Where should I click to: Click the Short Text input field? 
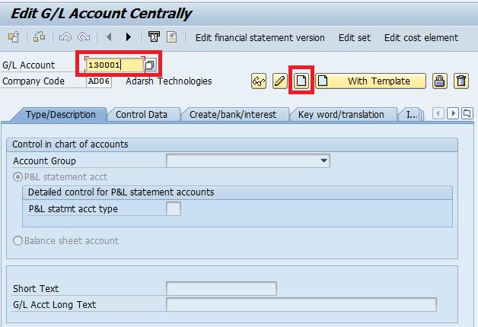[221, 288]
